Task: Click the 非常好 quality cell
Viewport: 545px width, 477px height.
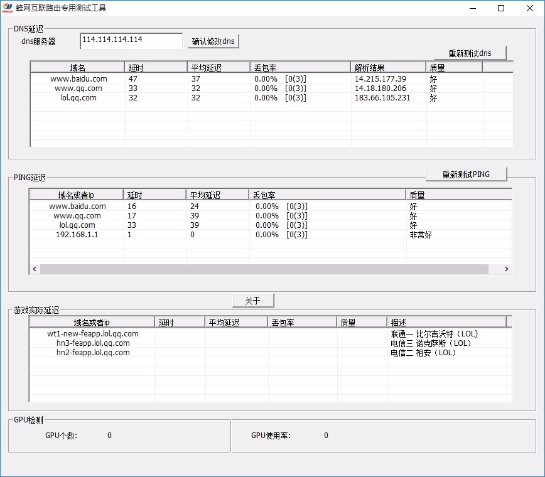Action: point(421,235)
